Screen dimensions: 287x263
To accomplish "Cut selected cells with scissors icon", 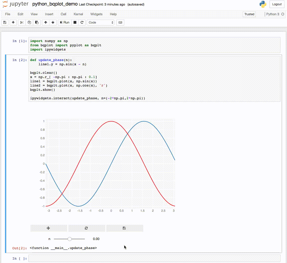I will 22,22.
